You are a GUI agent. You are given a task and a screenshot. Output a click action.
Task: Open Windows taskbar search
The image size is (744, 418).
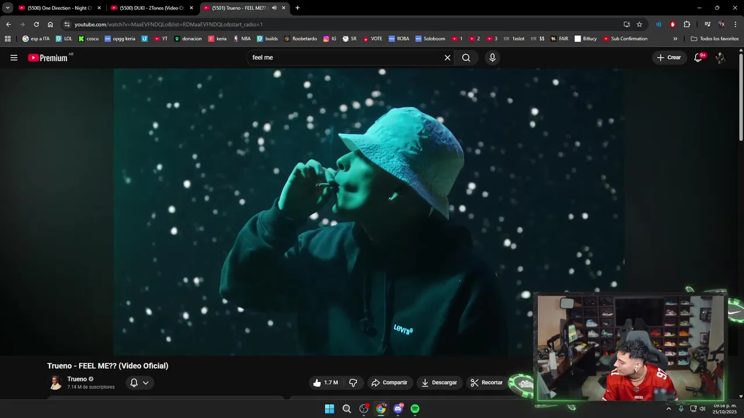346,409
